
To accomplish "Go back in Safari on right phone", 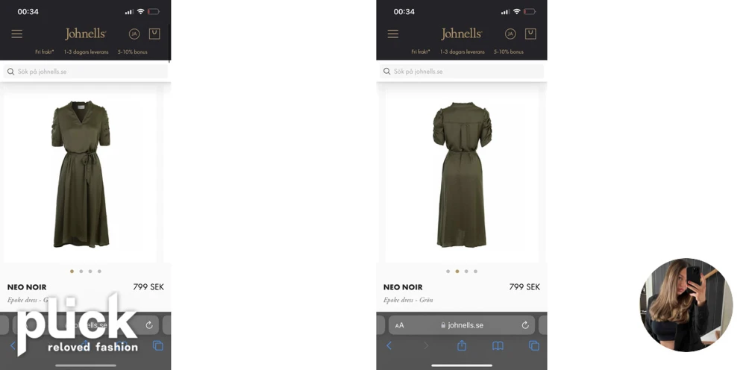I will [x=389, y=345].
